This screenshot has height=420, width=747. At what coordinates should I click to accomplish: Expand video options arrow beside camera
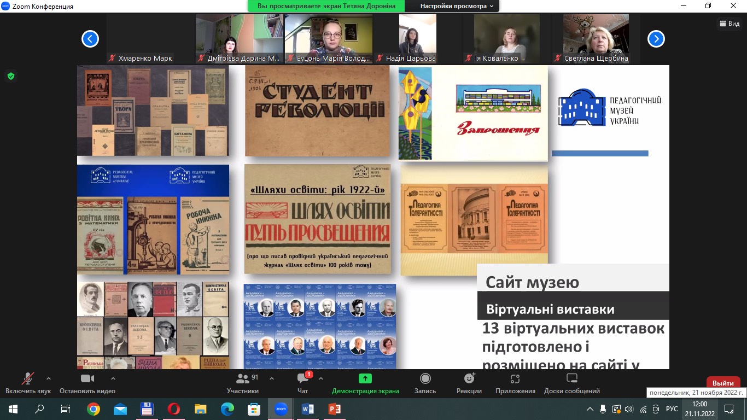click(113, 378)
